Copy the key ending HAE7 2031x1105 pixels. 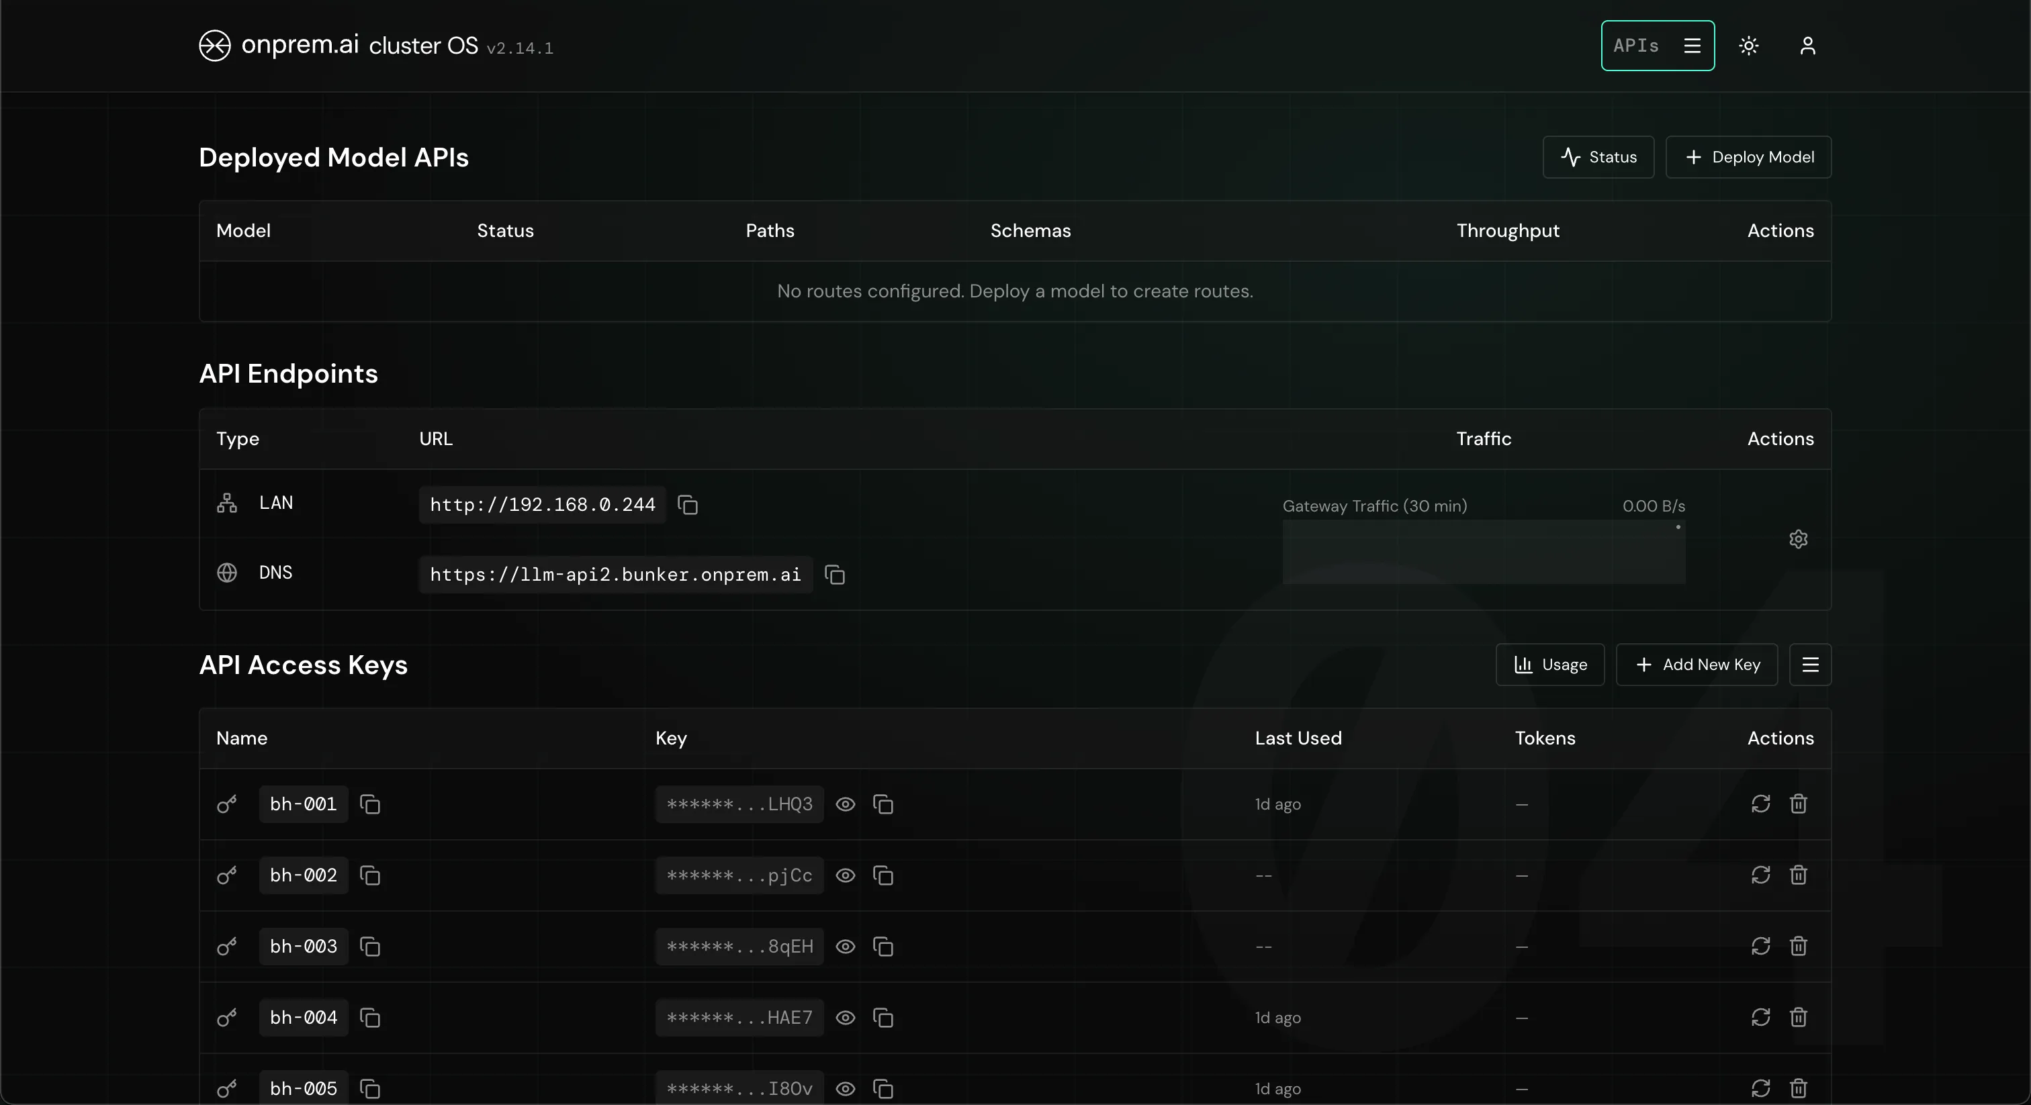883,1018
